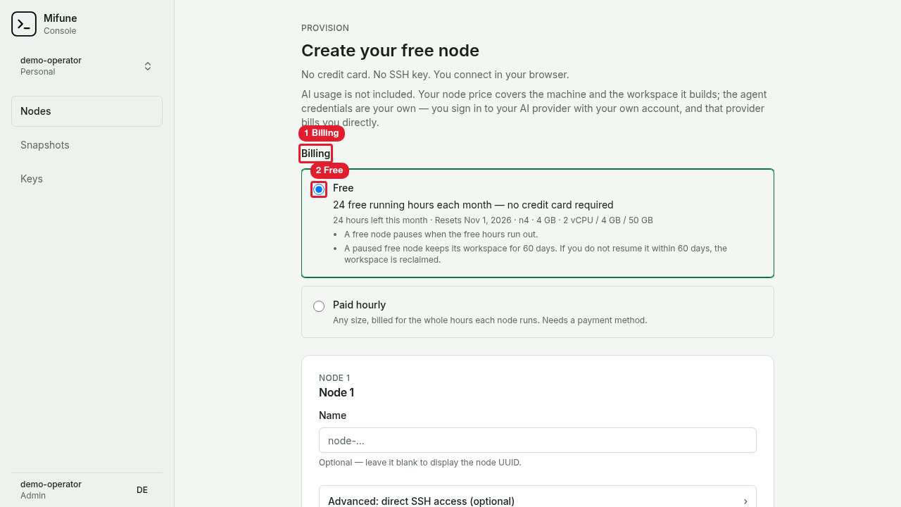This screenshot has width=901, height=507.
Task: Go to the Nodes section
Action: pos(87,111)
